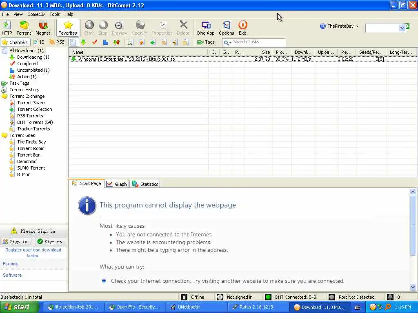Click the uncompleted filter blue icon

106,42
